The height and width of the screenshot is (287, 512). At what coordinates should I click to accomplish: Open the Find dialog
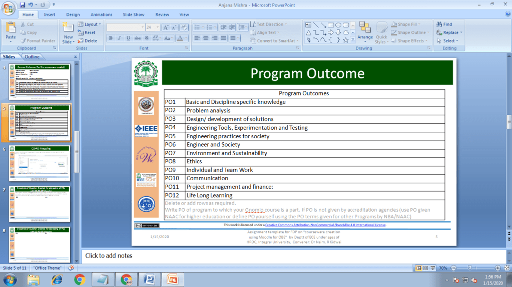tap(444, 24)
